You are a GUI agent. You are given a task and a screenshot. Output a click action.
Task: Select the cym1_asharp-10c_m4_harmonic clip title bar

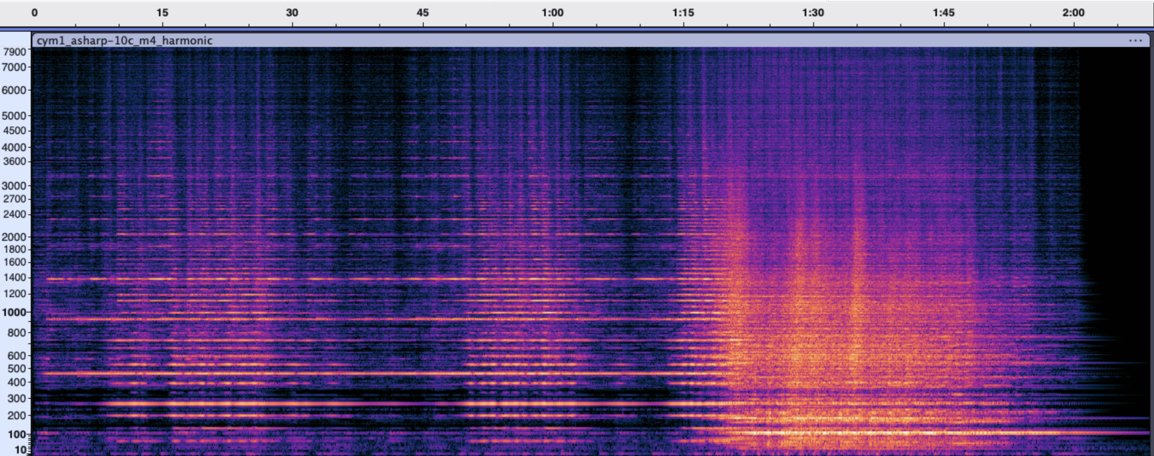(538, 41)
